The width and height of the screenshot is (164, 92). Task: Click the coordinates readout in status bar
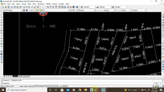[x=10, y=86]
